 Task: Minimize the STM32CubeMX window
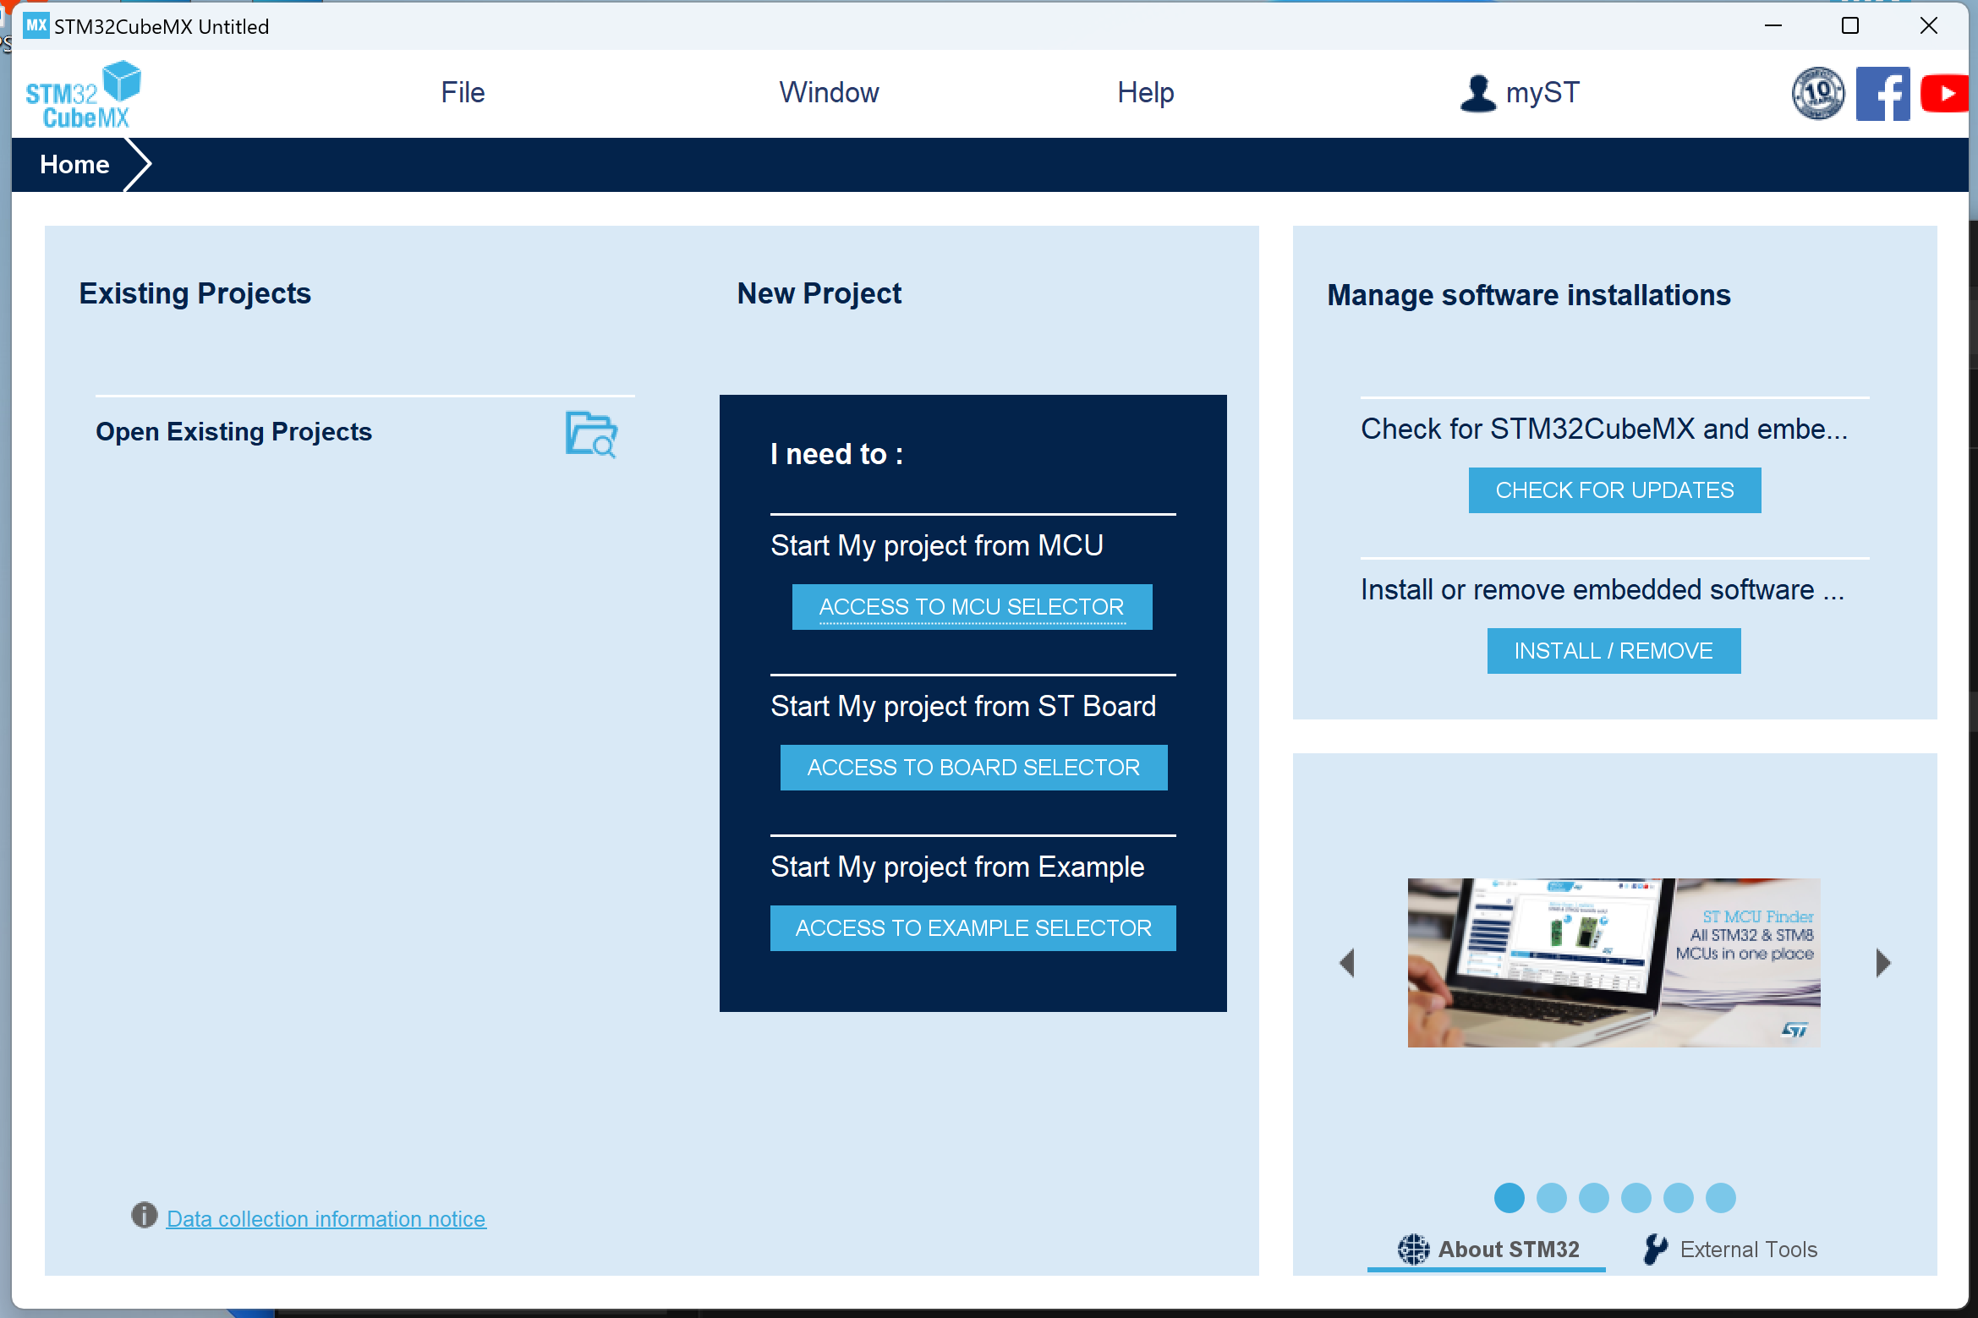pyautogui.click(x=1773, y=25)
